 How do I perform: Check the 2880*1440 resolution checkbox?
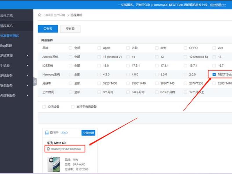157,83
